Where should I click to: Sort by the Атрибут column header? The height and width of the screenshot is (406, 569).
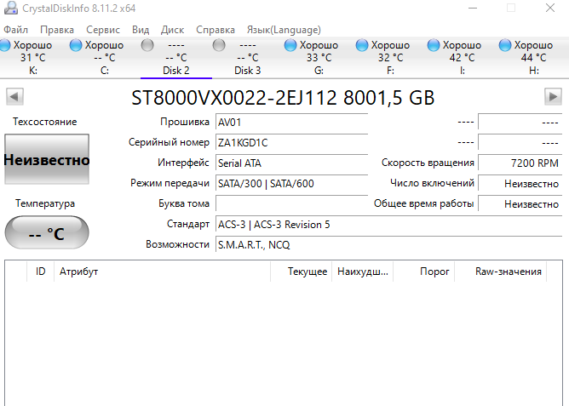(x=162, y=272)
